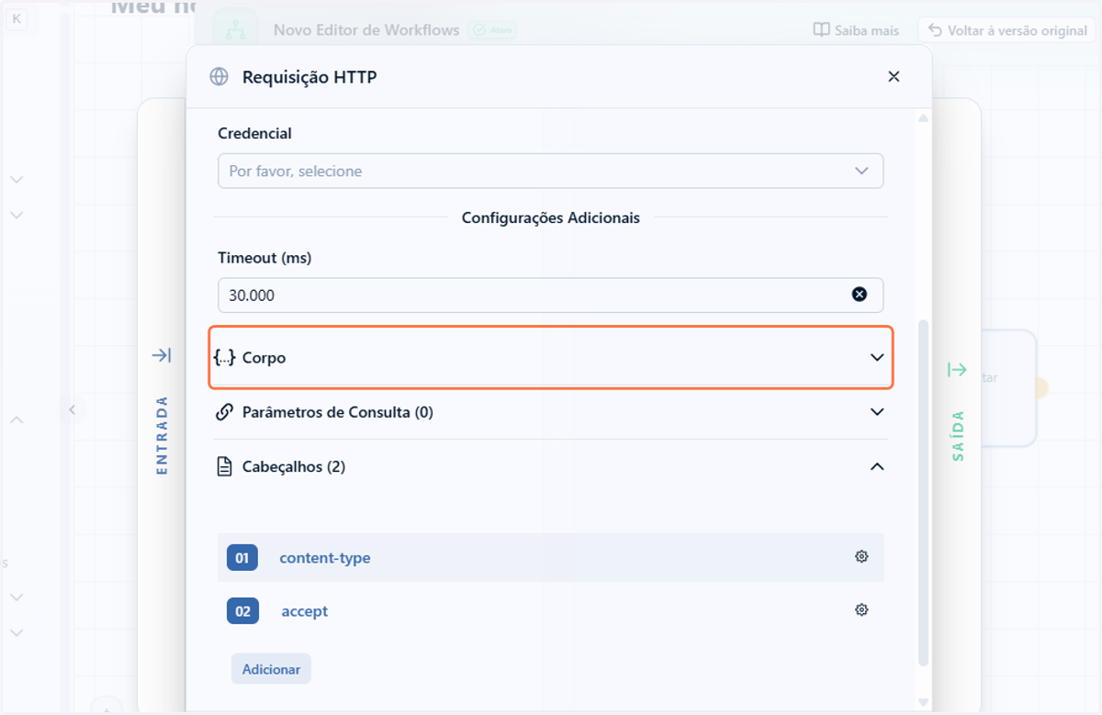
Task: Click the scrollbar down arrow
Action: coord(923,703)
